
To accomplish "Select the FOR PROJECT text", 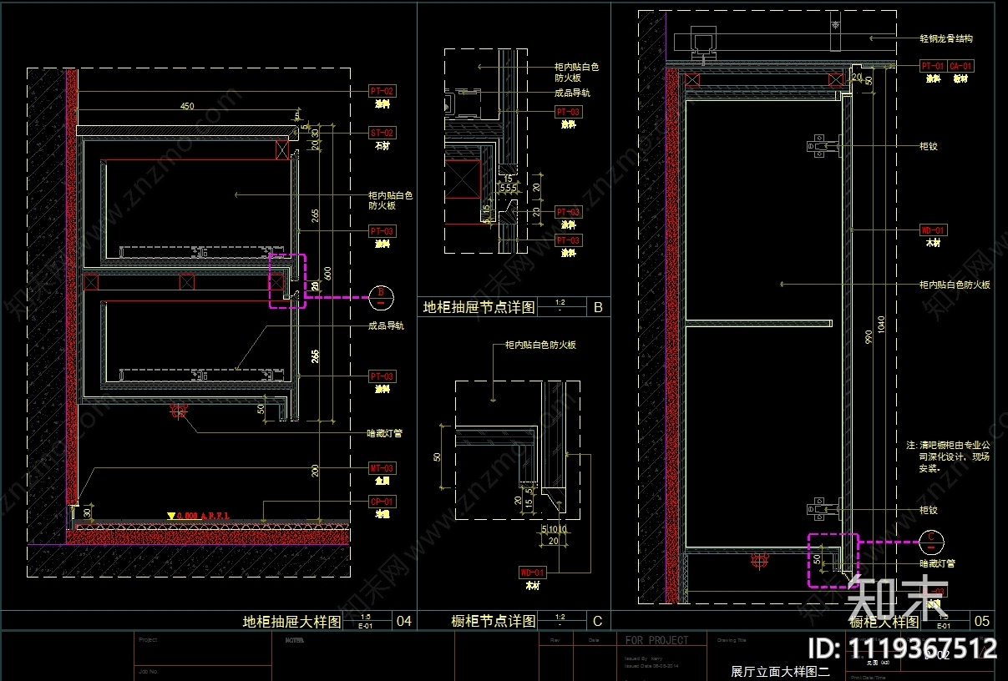I will [x=656, y=640].
